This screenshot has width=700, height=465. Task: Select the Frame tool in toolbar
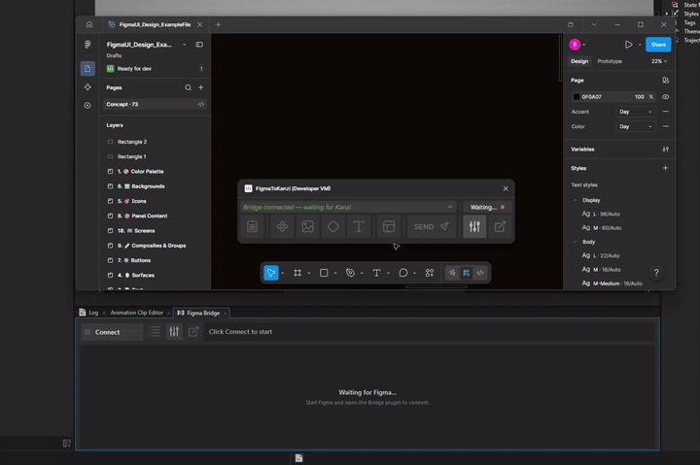click(x=297, y=273)
